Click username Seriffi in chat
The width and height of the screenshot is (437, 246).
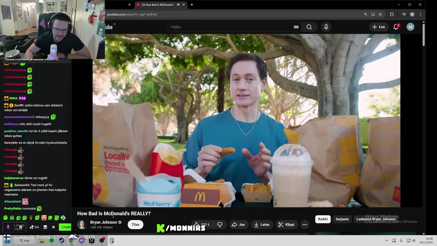(19, 105)
